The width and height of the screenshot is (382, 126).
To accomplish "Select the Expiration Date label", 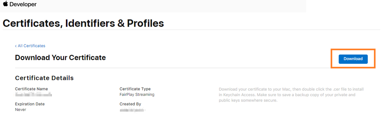I will pos(30,104).
